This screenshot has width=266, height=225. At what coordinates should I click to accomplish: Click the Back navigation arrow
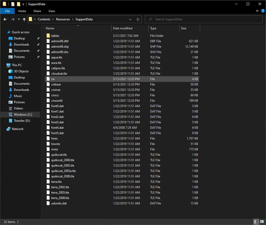point(5,19)
